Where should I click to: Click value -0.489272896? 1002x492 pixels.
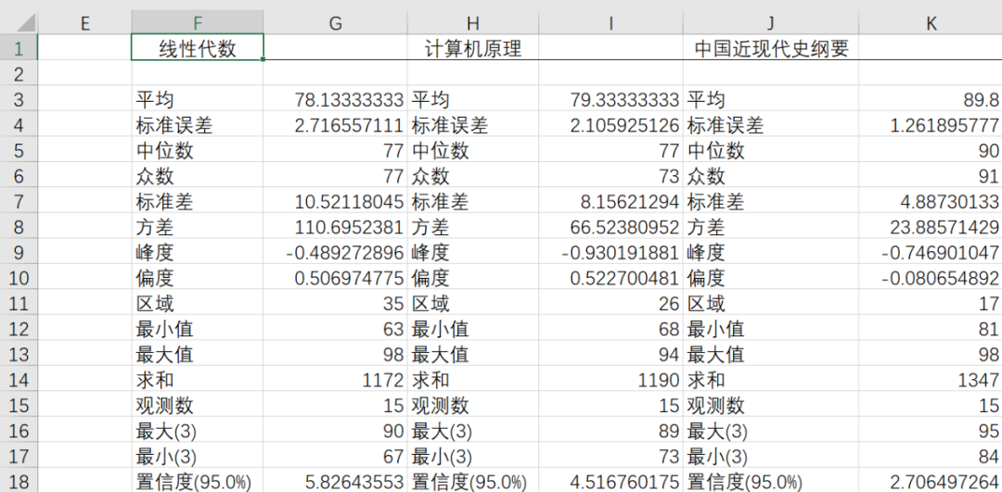(345, 253)
